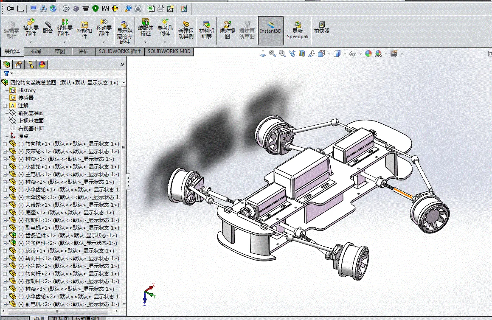Viewport: 492px width, 320px height.
Task: Open dropdown arrow under 参考几何体
Action: [x=165, y=42]
